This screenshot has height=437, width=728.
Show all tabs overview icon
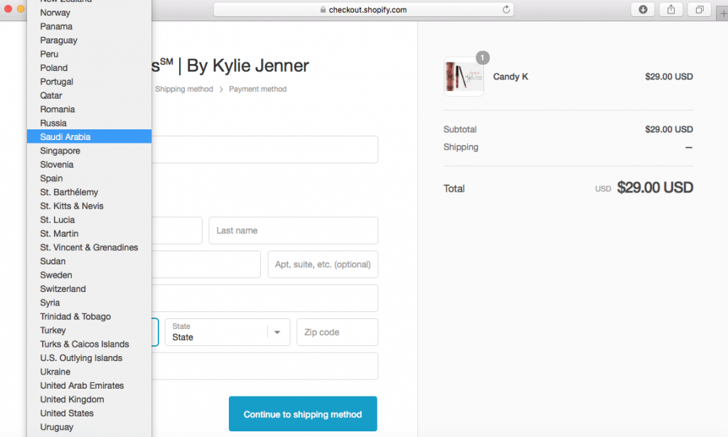coord(700,9)
